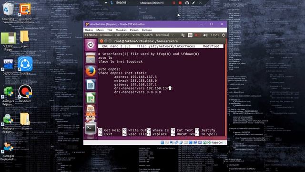Viewport: 305px width, 172px height.
Task: Open the File menu in Ubuntu terminal
Action: pos(118,35)
